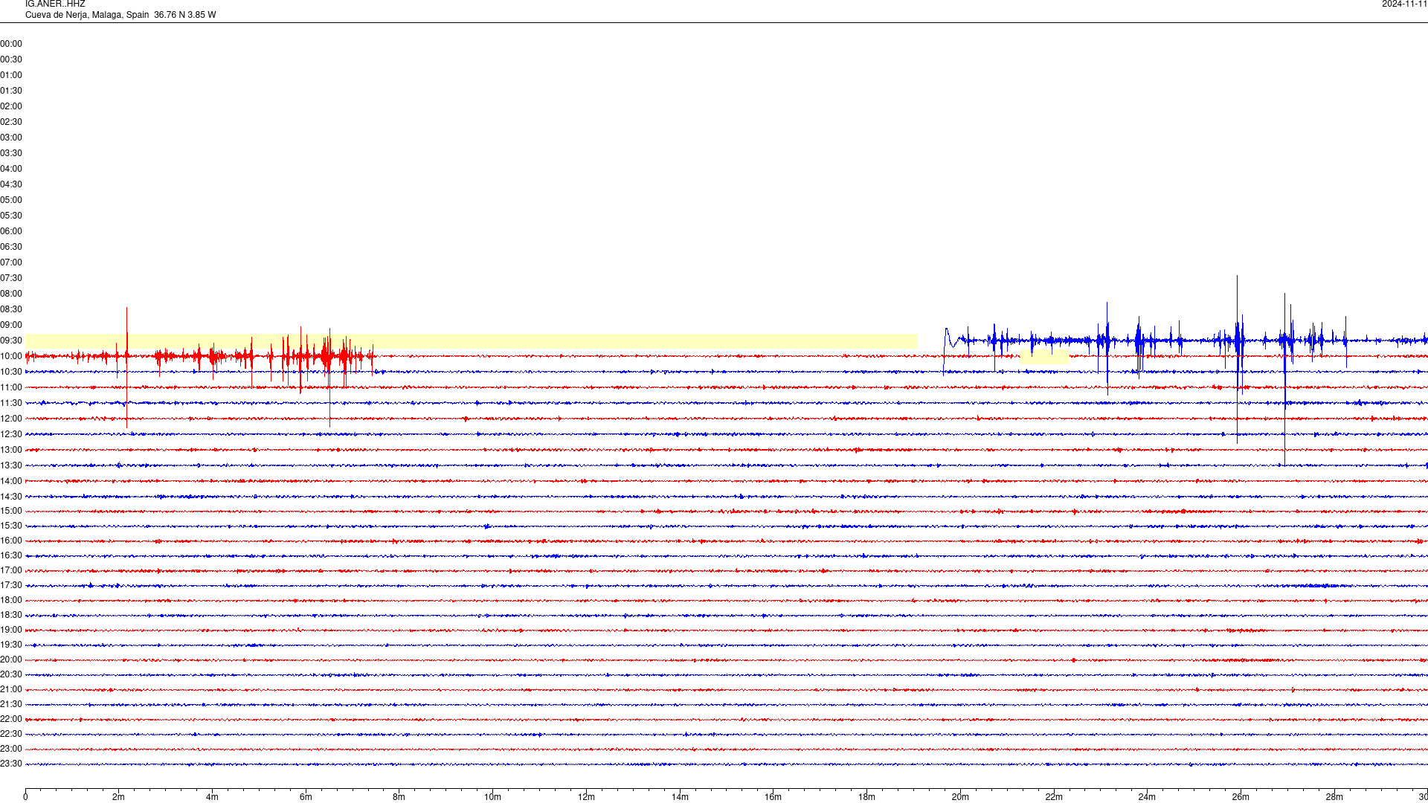Click the 10m axis tick label
1428x803 pixels.
(x=492, y=797)
